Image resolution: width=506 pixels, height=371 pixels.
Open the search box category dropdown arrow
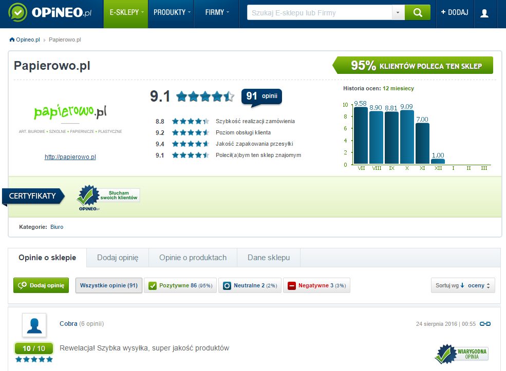(x=398, y=13)
